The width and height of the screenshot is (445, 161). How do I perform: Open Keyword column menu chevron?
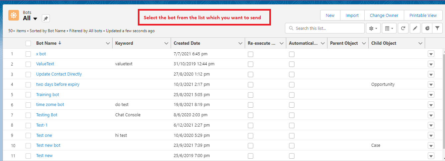[x=166, y=43]
